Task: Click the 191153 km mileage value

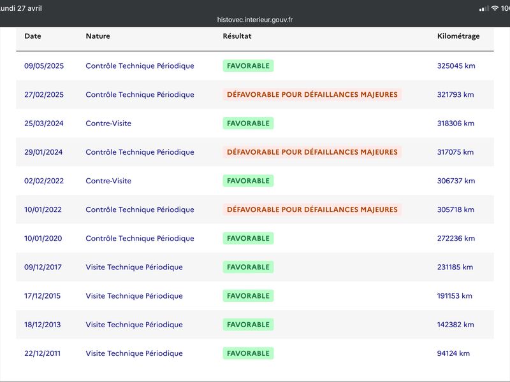Action: (x=455, y=296)
